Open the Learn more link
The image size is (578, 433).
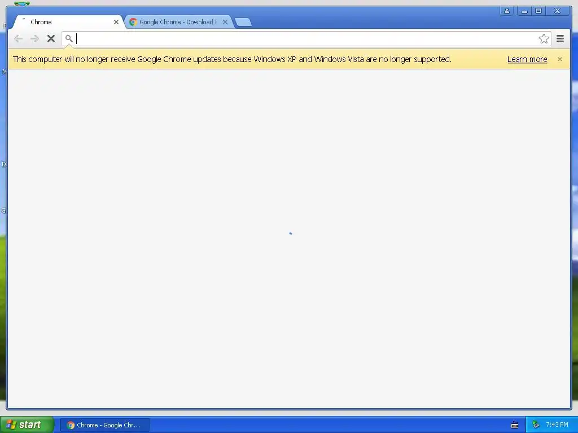point(527,59)
